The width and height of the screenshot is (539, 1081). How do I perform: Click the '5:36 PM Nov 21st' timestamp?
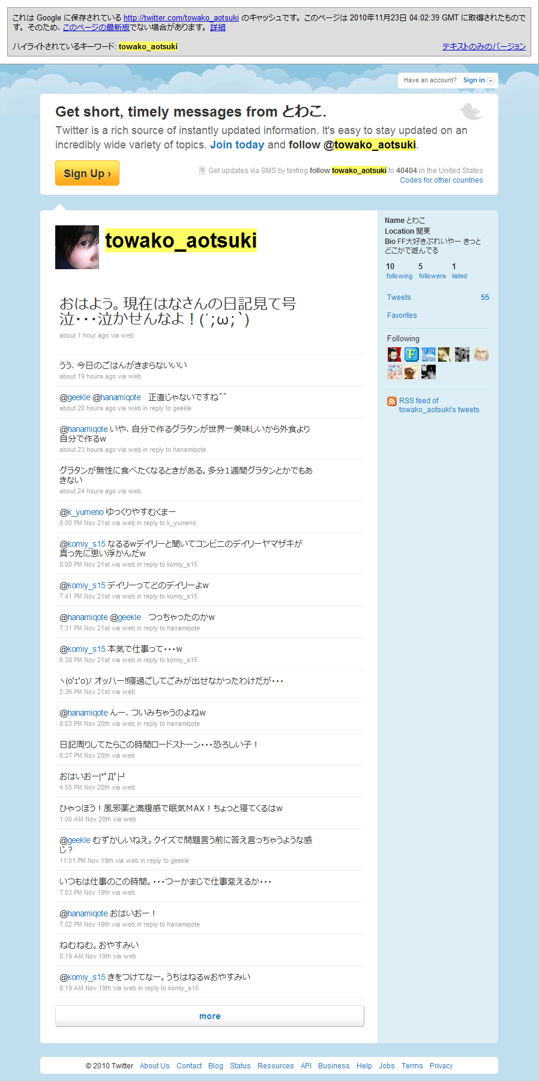(x=85, y=692)
